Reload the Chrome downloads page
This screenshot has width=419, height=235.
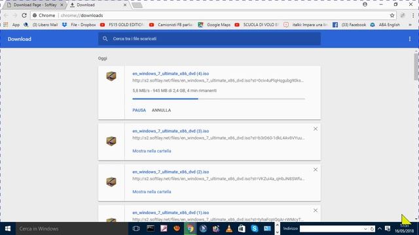[24, 16]
